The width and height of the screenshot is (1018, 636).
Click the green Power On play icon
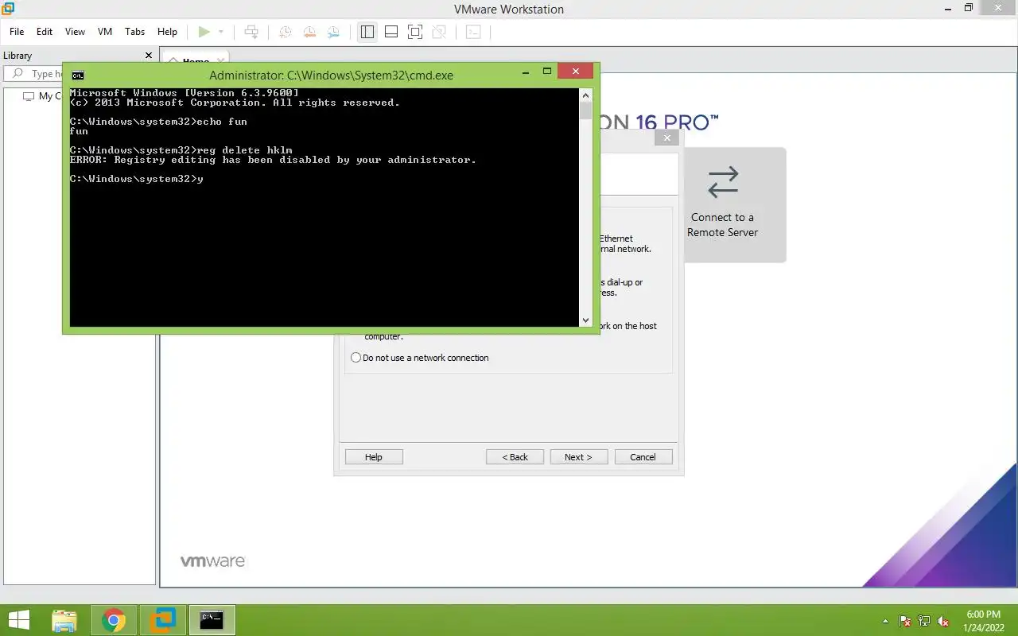204,32
